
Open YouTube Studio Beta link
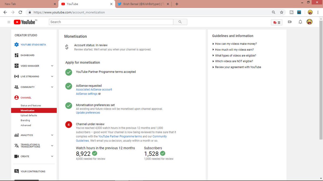[33, 45]
